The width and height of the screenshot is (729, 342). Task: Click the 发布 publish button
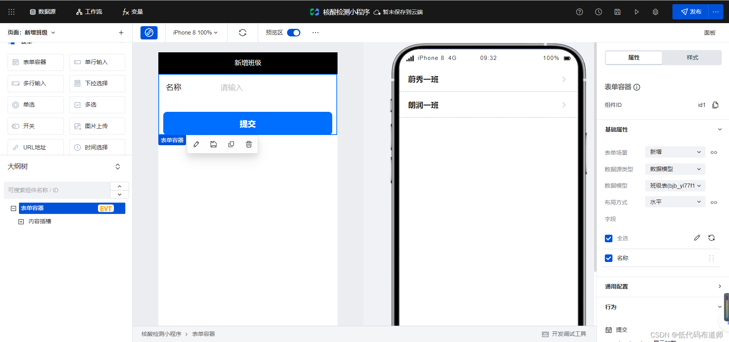[x=691, y=12]
